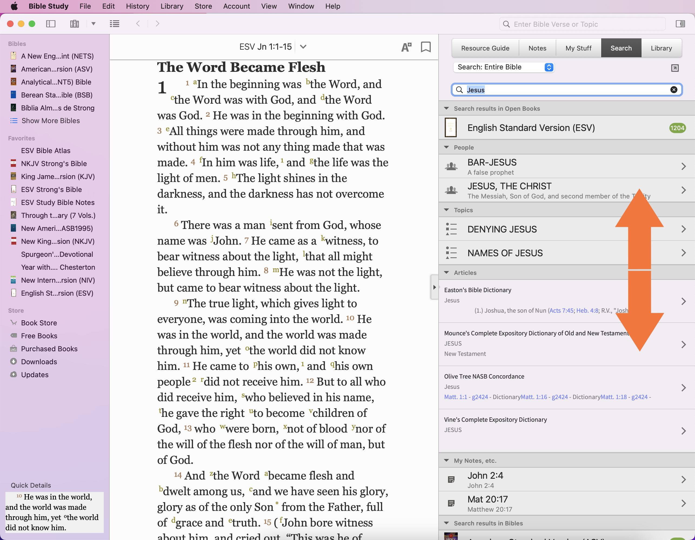Click the font size text settings icon
Viewport: 695px width, 540px height.
(x=406, y=47)
